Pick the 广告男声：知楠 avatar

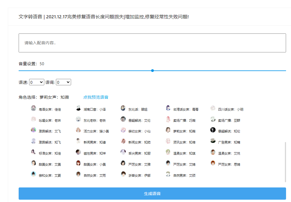click(213, 141)
